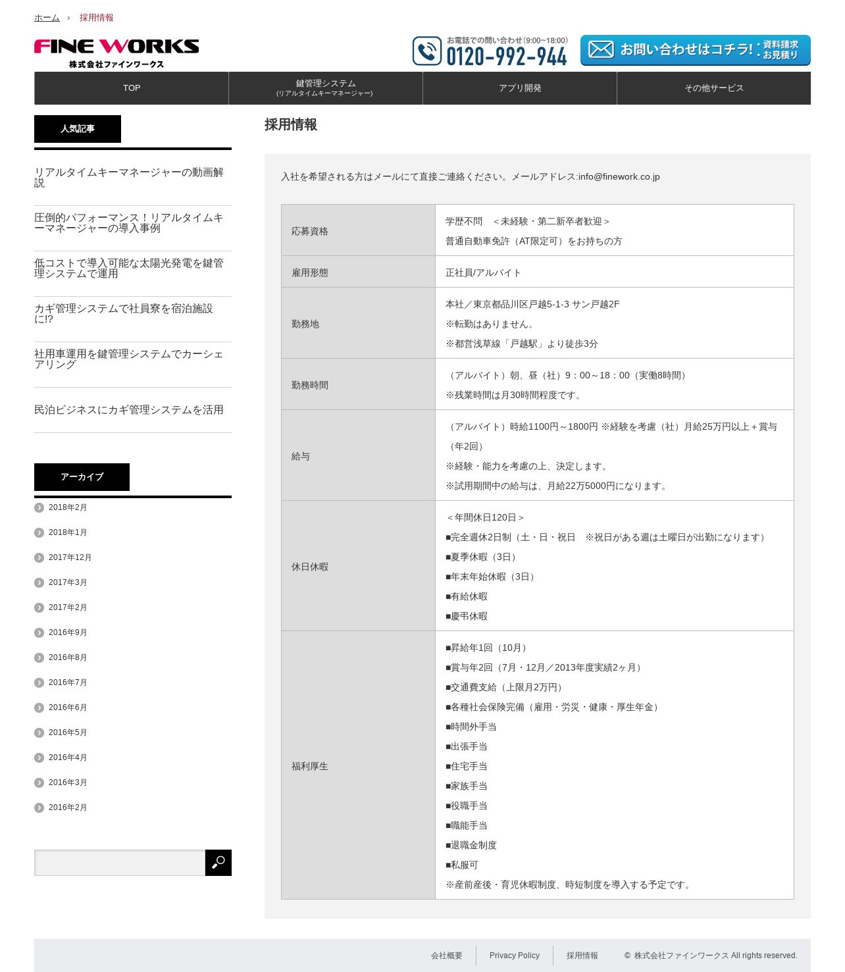Click the 福利厚生 table header cell
The width and height of the screenshot is (845, 972).
358,765
